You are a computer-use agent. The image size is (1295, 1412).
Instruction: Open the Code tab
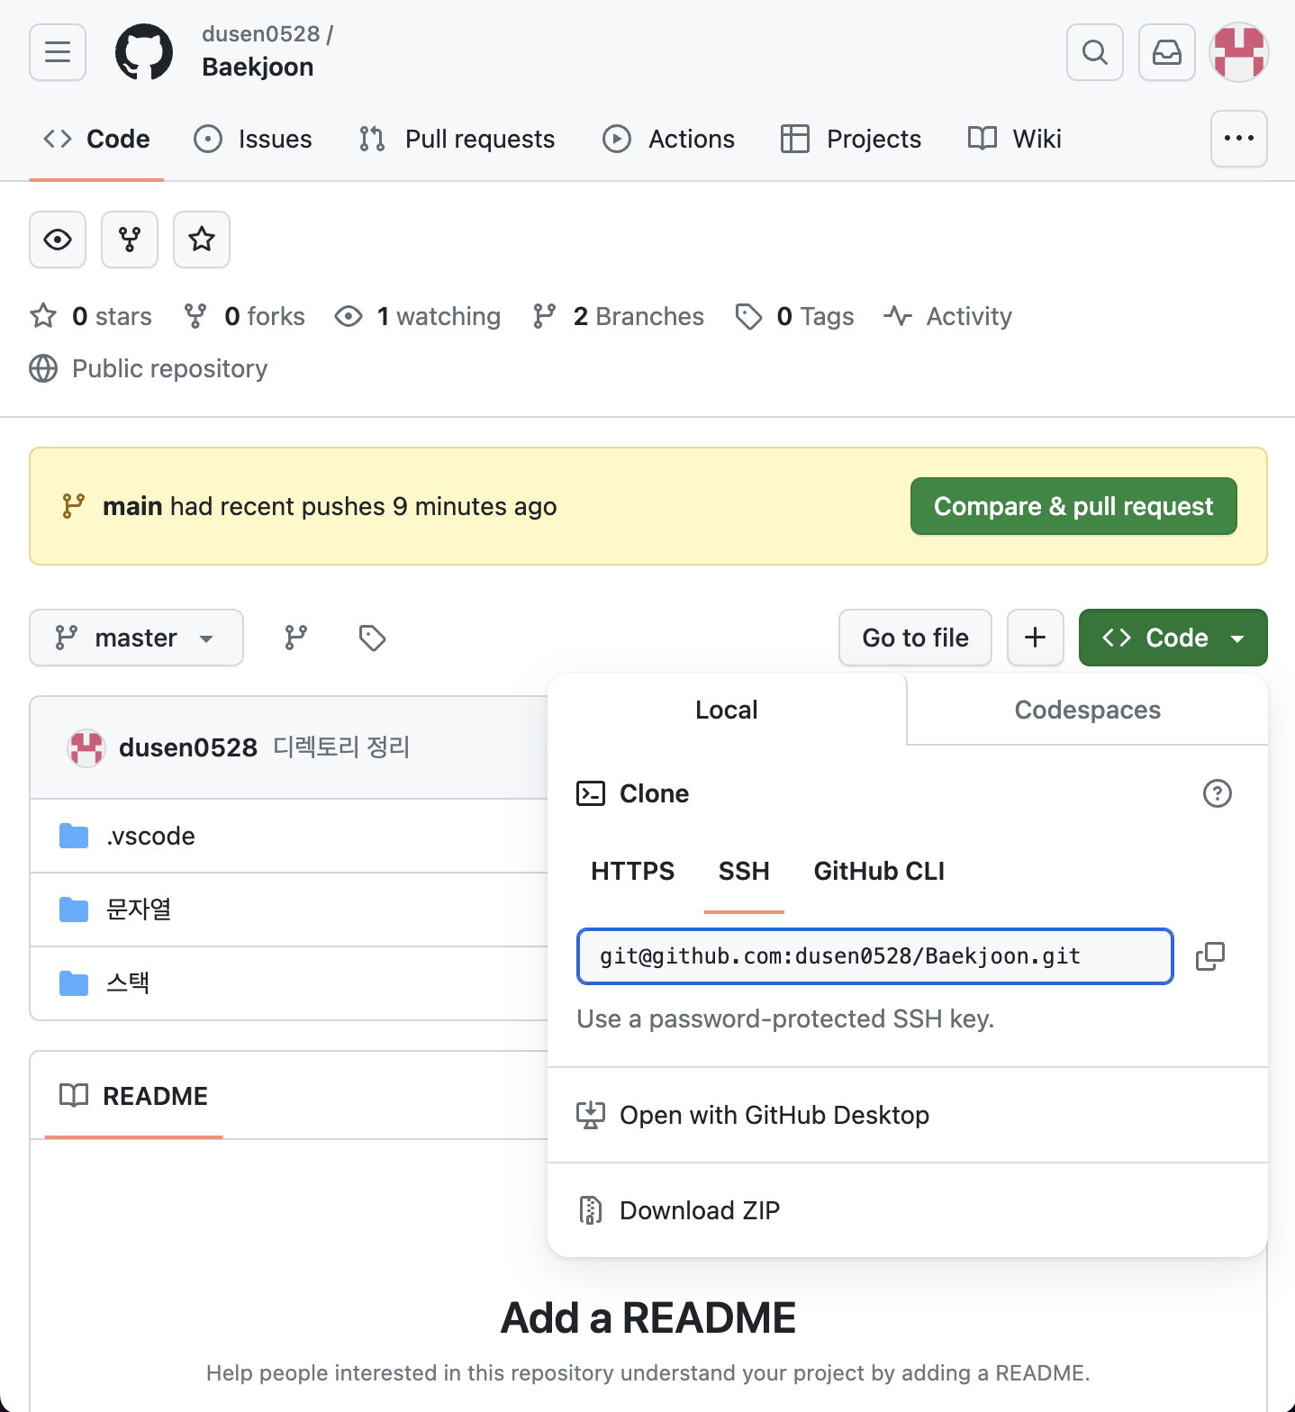click(x=96, y=139)
